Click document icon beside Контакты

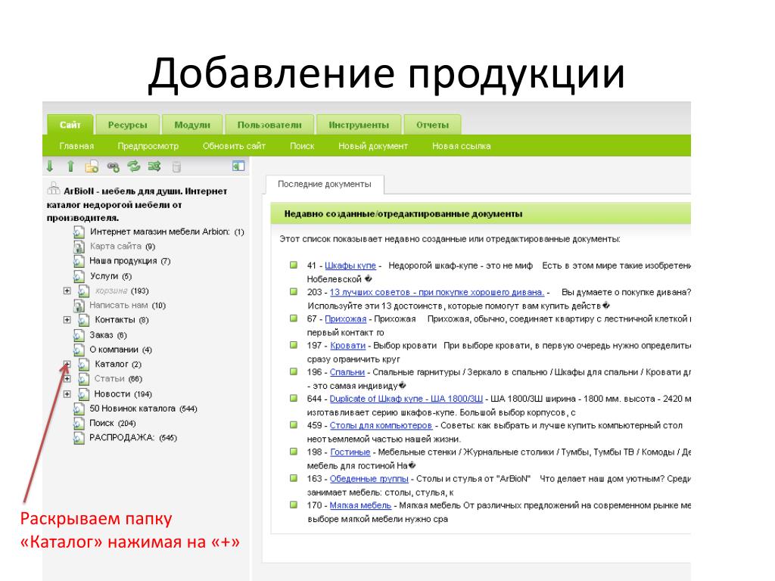tap(84, 320)
